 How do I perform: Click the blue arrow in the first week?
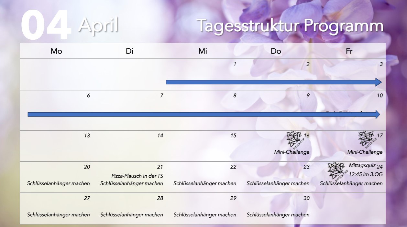(x=273, y=82)
